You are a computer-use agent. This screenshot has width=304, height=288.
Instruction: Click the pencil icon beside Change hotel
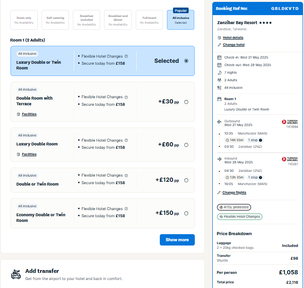219,45
